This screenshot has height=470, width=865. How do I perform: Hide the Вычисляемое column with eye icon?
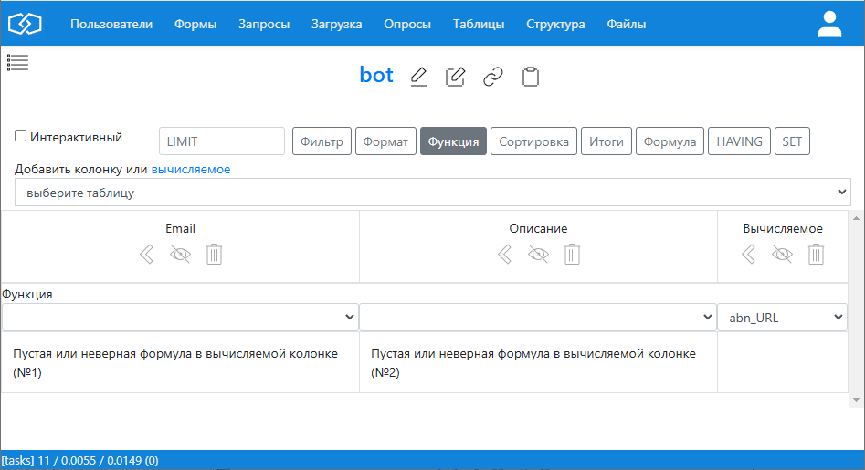coord(782,254)
